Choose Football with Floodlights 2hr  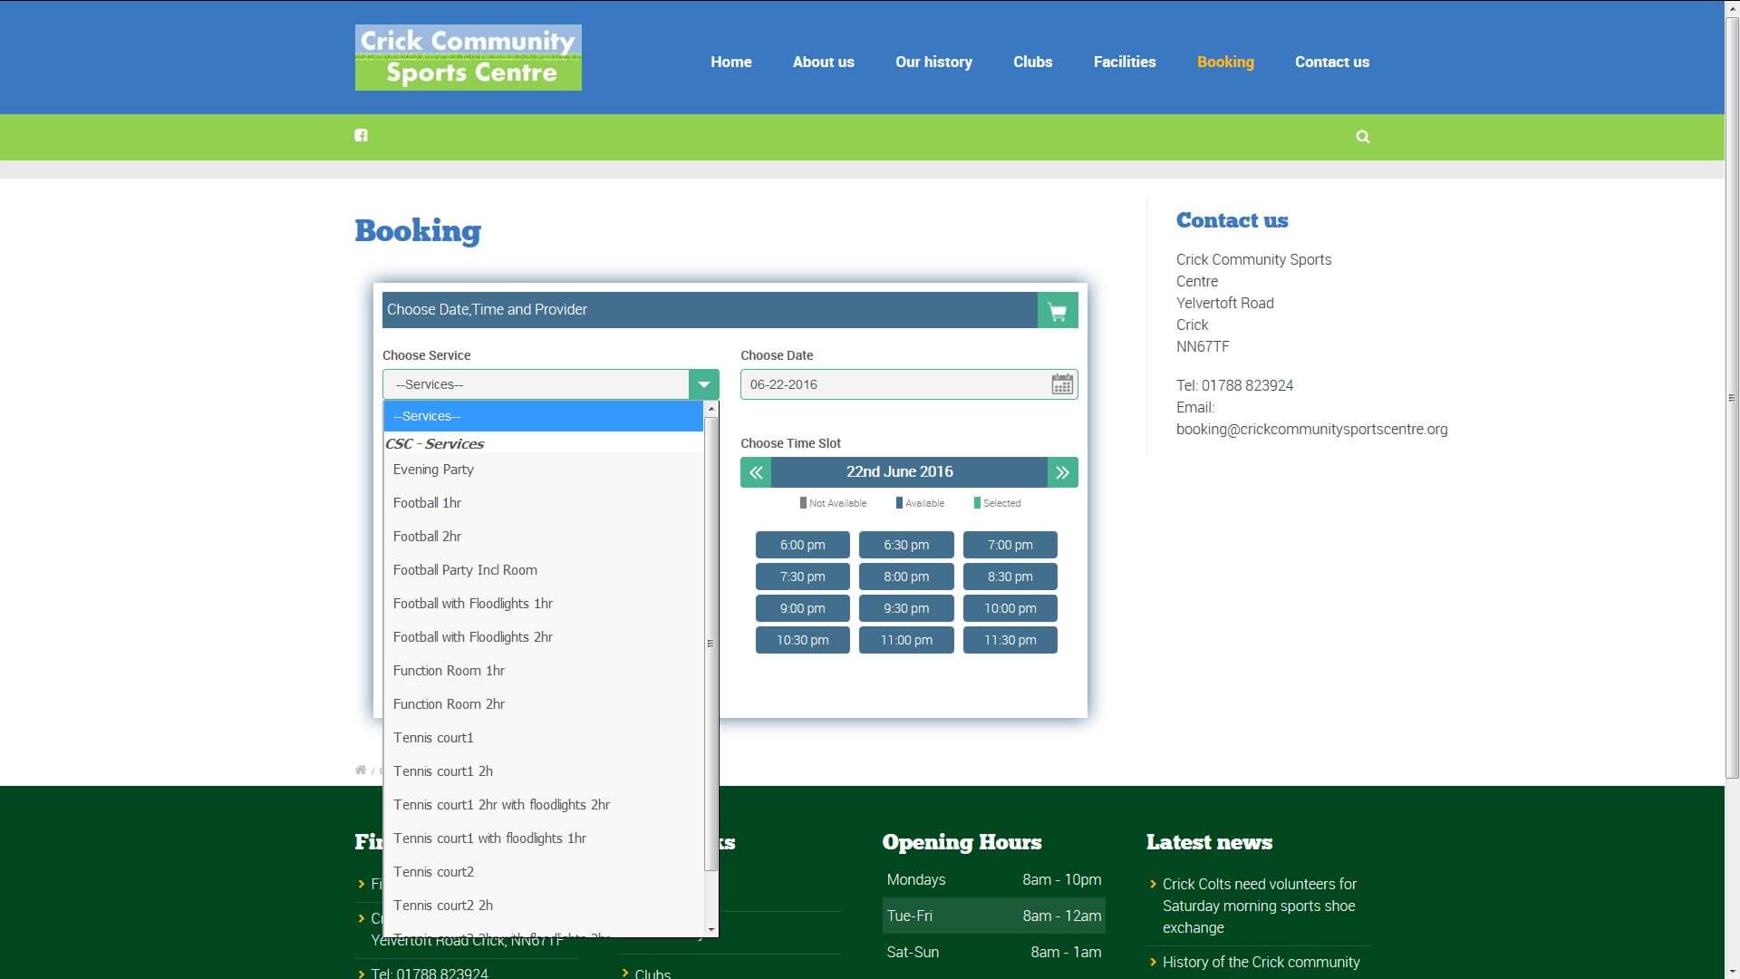[x=543, y=637]
